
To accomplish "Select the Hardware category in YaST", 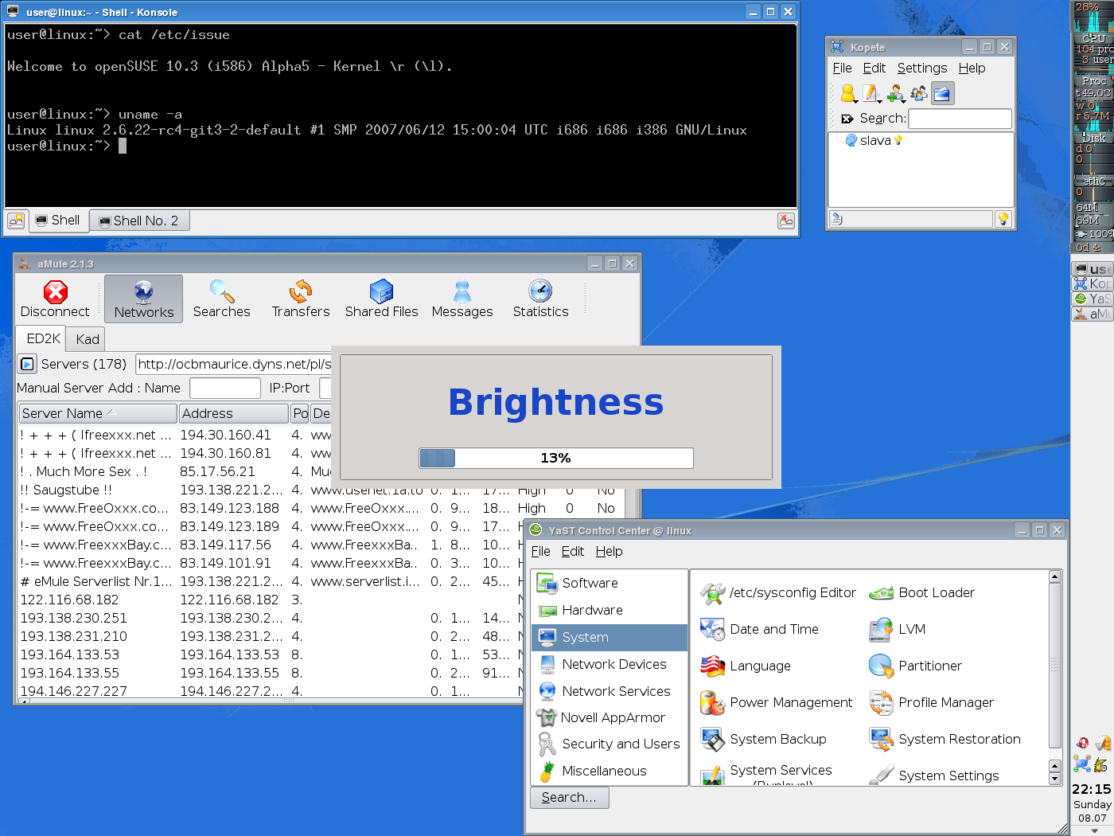I will coord(609,610).
